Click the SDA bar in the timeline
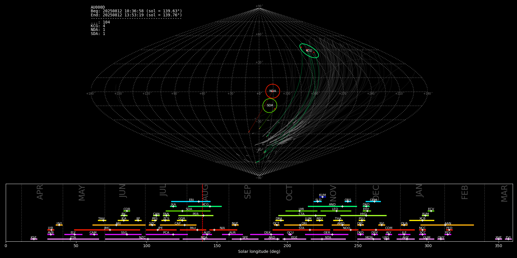The width and height of the screenshot is (517, 258). point(188,211)
